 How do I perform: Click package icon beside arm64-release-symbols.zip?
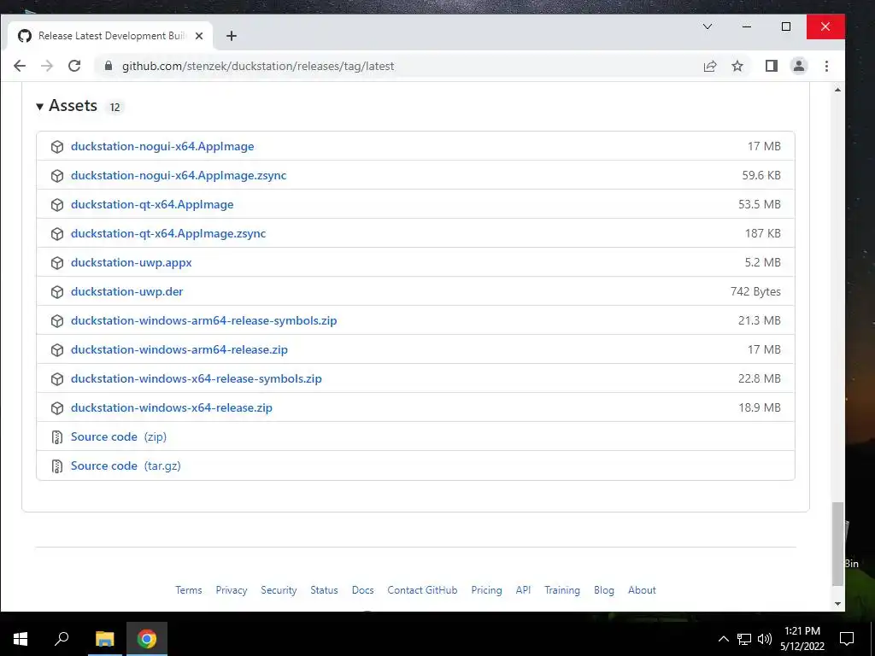click(x=57, y=321)
